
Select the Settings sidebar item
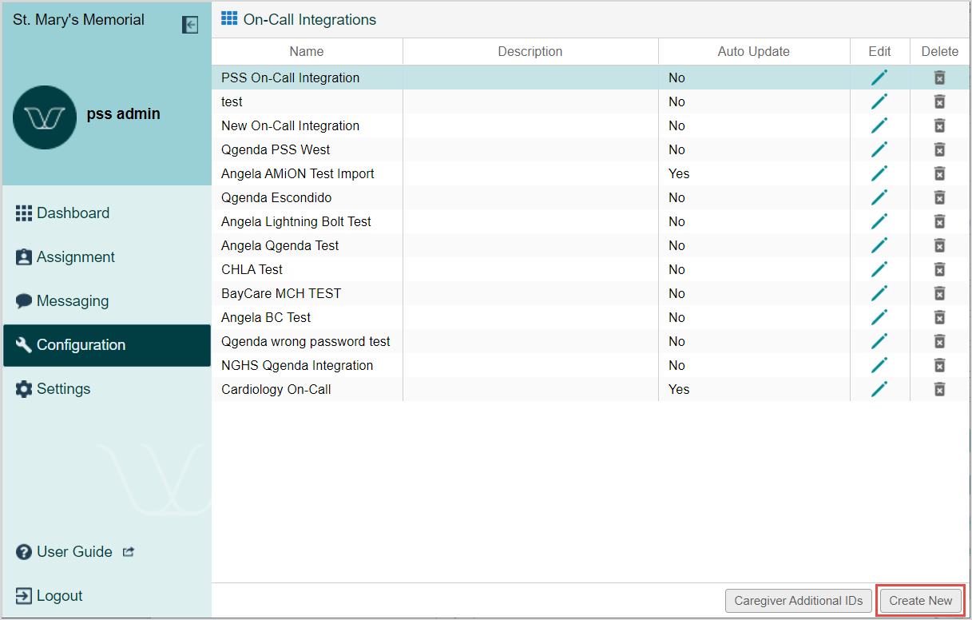pos(63,389)
